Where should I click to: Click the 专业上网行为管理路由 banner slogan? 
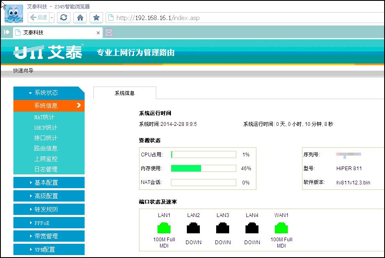pyautogui.click(x=136, y=52)
